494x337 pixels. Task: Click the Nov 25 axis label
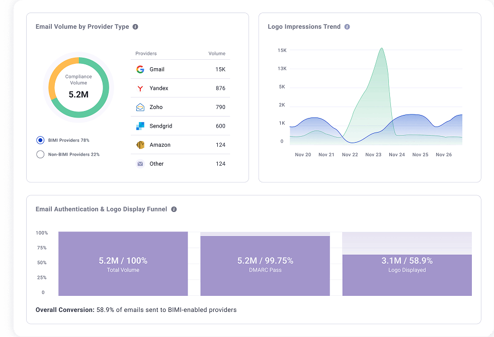coord(420,155)
